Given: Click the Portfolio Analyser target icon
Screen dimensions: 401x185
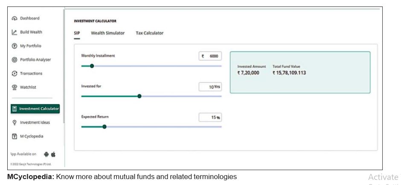Looking at the screenshot, I should 15,60.
